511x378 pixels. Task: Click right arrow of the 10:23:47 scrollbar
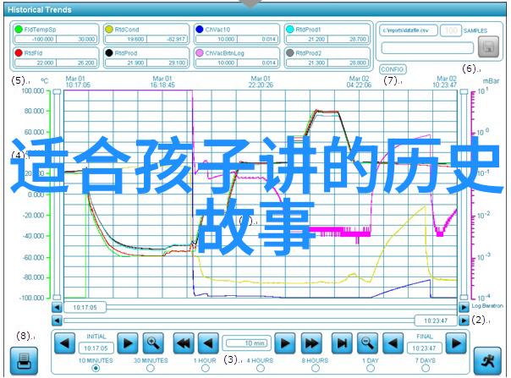tap(464, 320)
